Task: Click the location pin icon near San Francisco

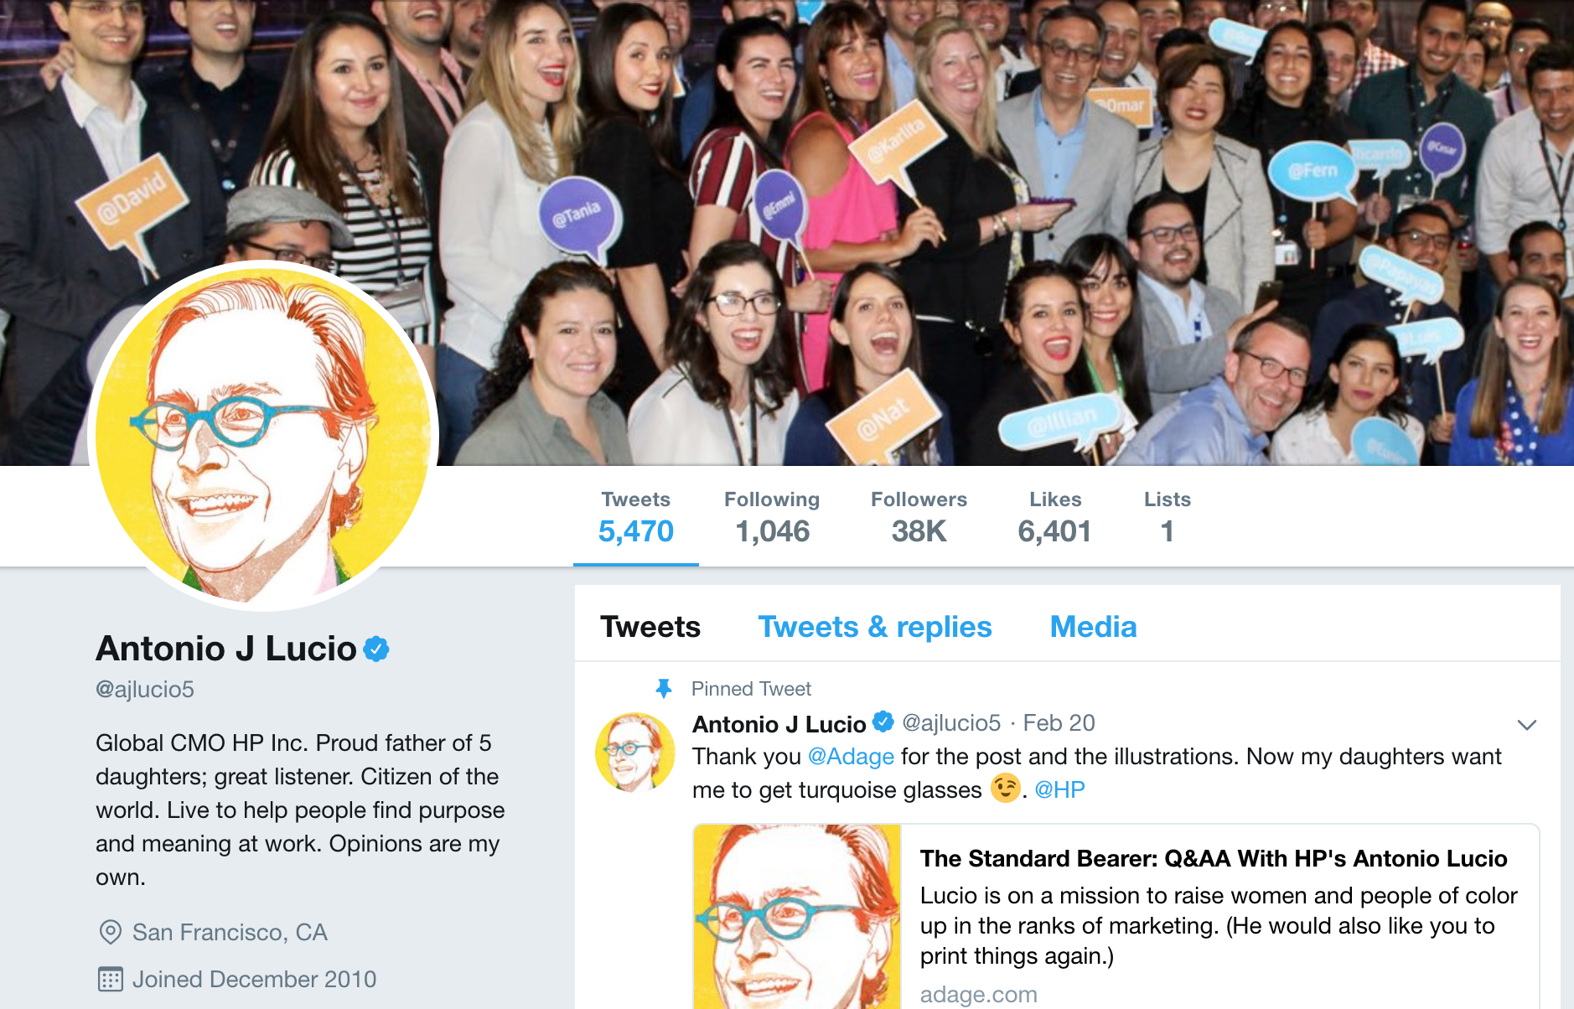Action: [x=110, y=932]
